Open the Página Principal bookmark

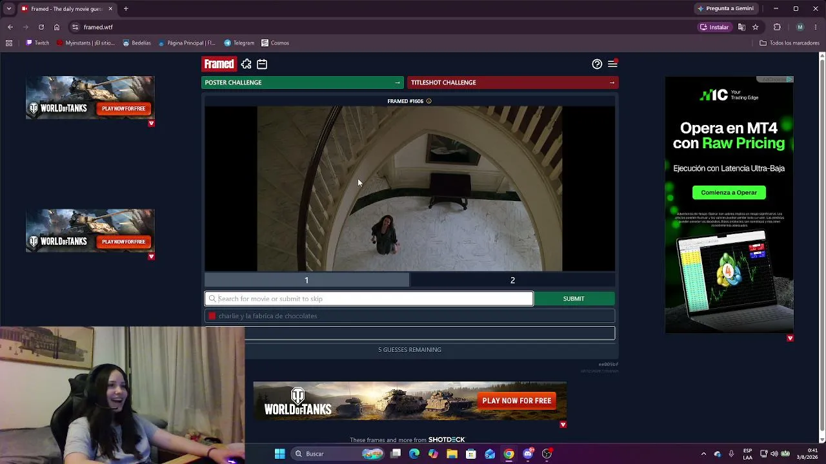click(186, 43)
